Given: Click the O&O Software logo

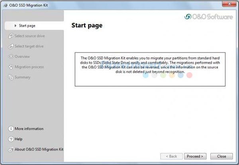Looking at the screenshot, I should (x=208, y=17).
